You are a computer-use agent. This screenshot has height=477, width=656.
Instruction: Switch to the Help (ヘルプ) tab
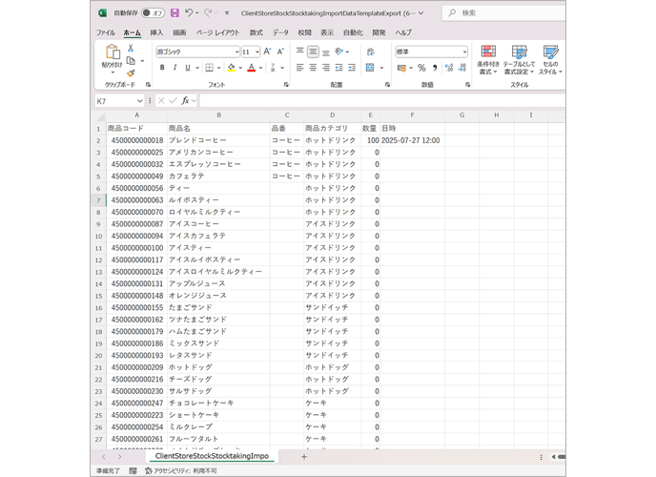pos(403,32)
